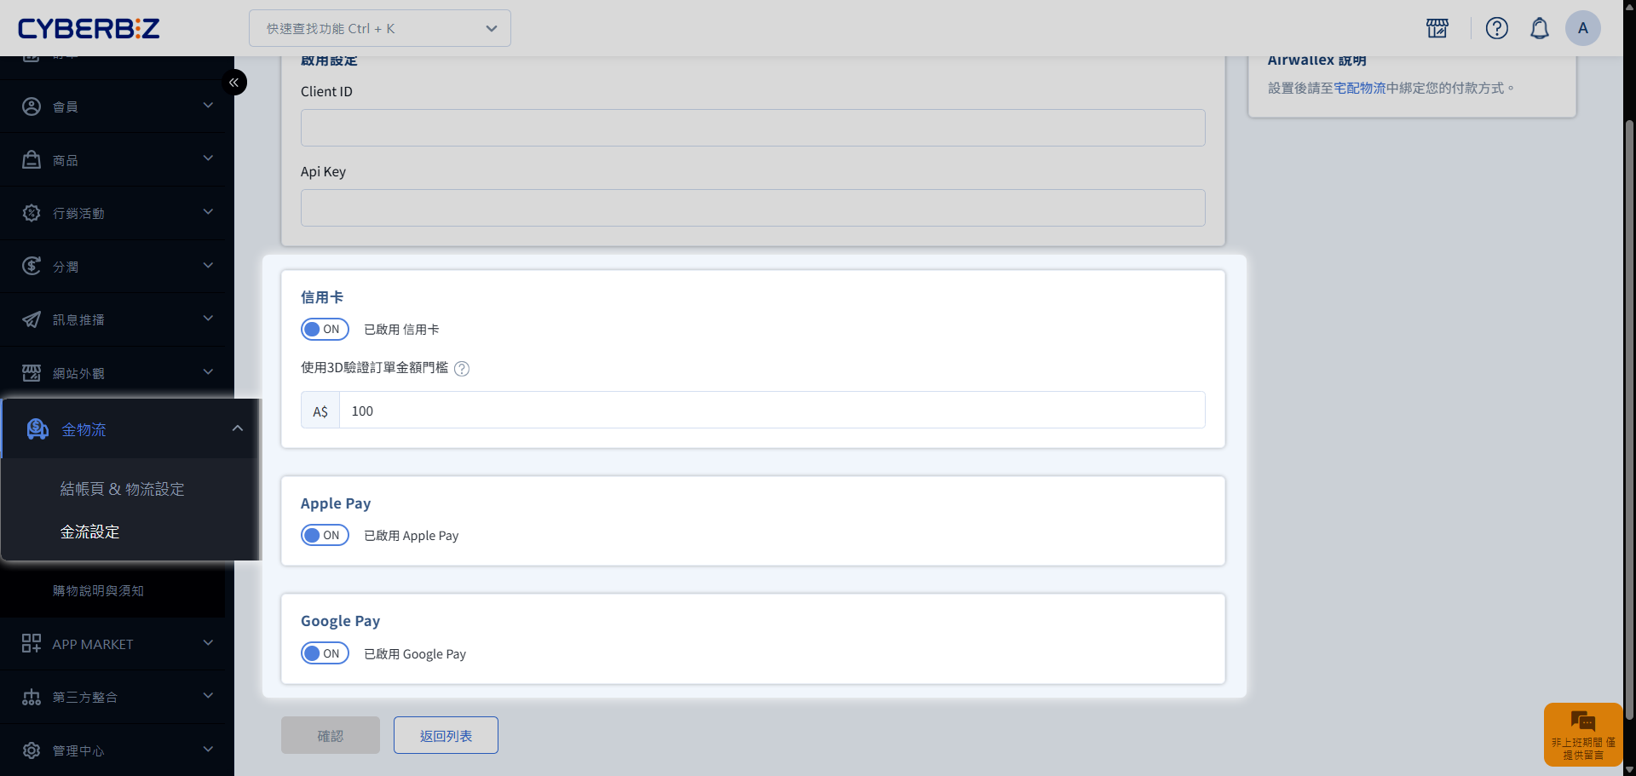Expand the 會員 members menu
This screenshot has width=1636, height=776.
(x=117, y=106)
